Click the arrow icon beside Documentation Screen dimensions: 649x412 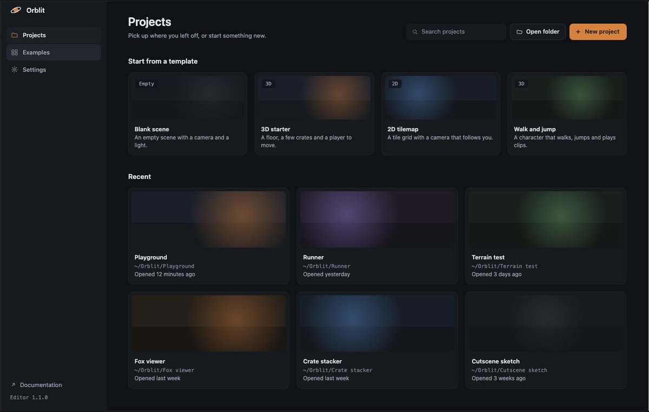pyautogui.click(x=13, y=385)
